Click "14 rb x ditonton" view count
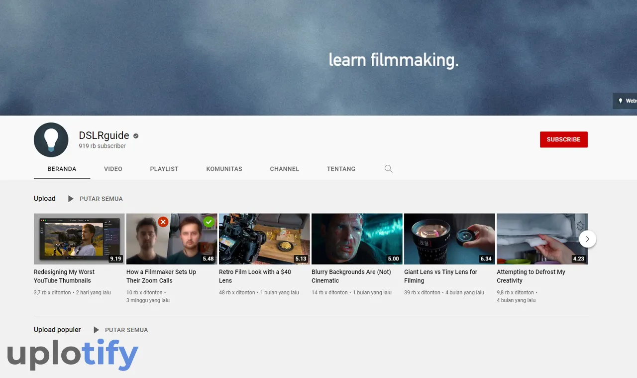This screenshot has width=637, height=378. point(329,293)
